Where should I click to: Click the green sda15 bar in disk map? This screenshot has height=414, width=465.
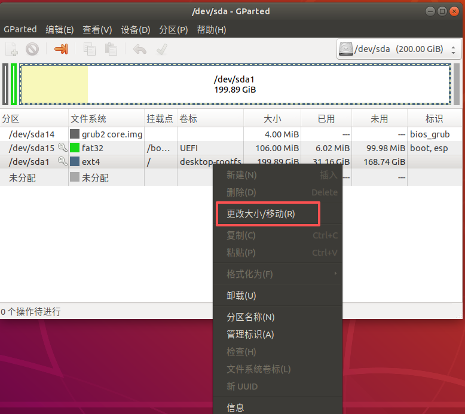coord(14,84)
